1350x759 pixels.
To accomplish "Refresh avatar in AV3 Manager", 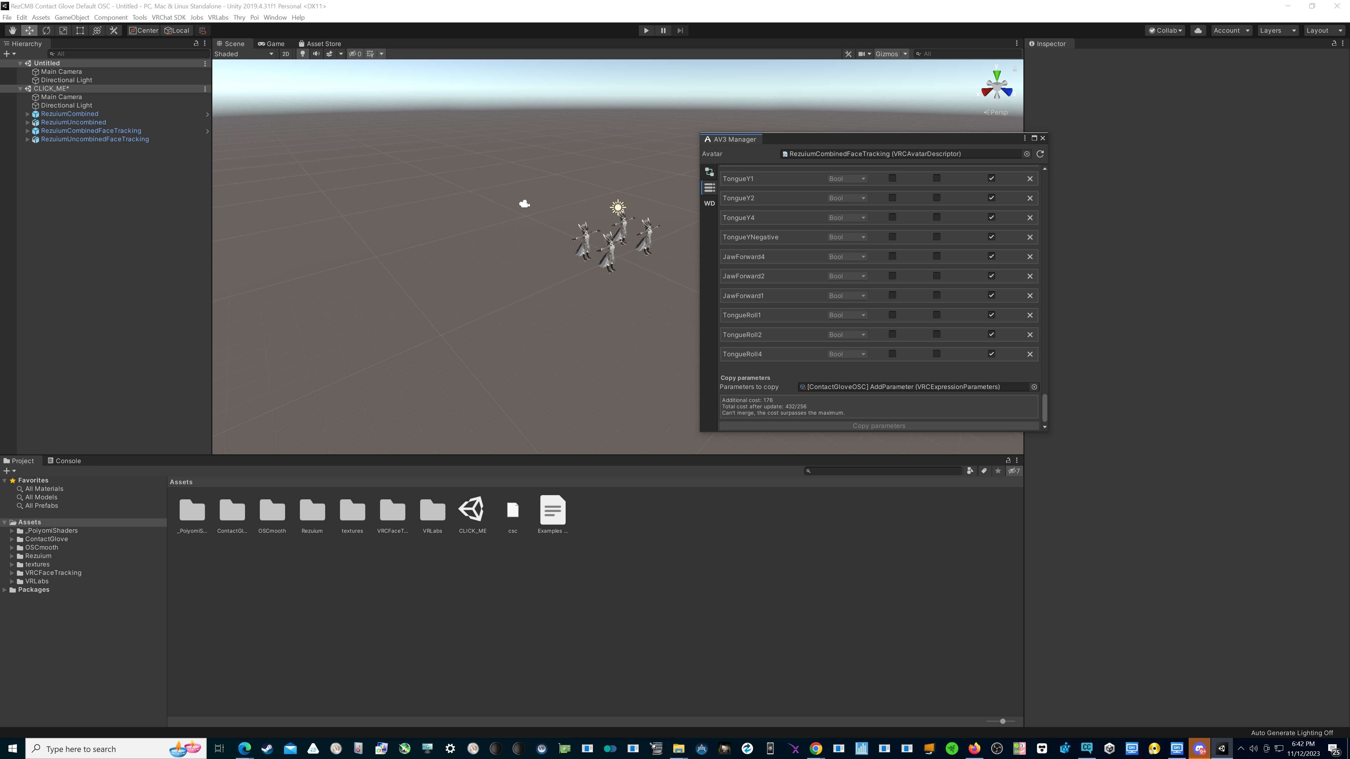I will pyautogui.click(x=1040, y=154).
